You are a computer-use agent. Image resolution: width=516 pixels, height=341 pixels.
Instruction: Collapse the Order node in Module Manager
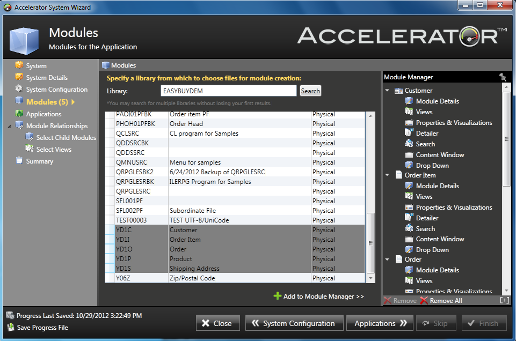tap(387, 260)
